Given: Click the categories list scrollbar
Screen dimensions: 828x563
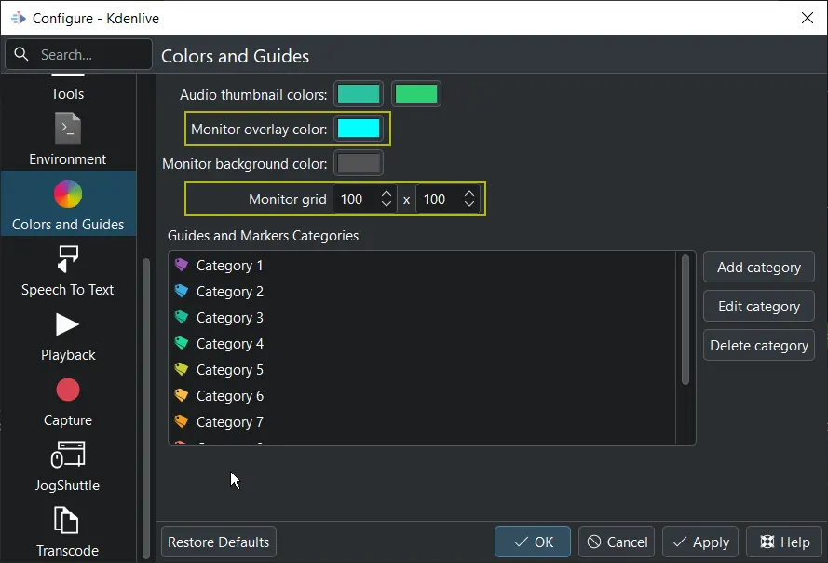Looking at the screenshot, I should click(x=685, y=320).
